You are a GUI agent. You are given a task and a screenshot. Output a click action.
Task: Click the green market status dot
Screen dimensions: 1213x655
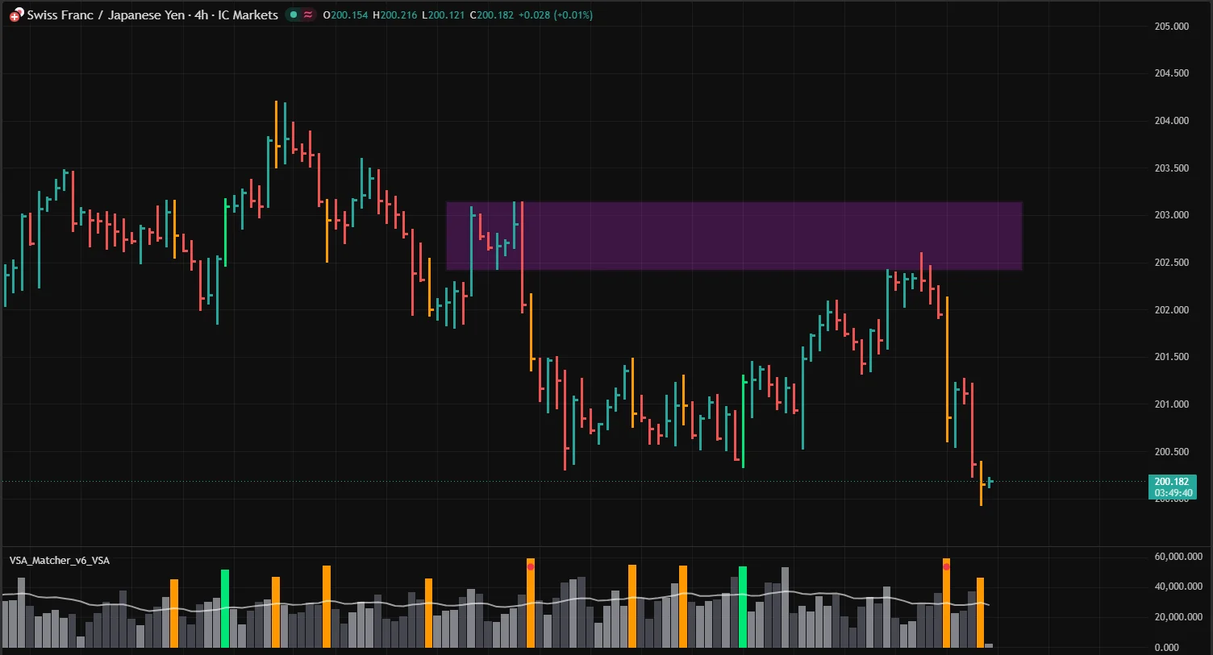point(294,15)
